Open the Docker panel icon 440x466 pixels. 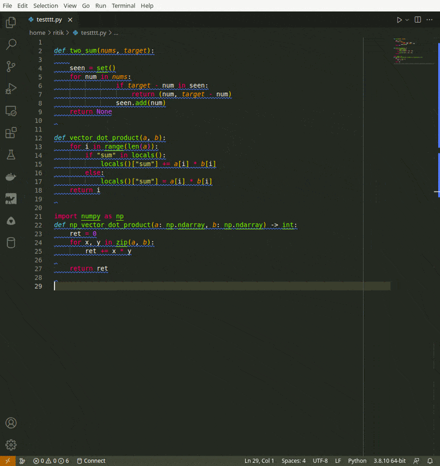pyautogui.click(x=11, y=177)
